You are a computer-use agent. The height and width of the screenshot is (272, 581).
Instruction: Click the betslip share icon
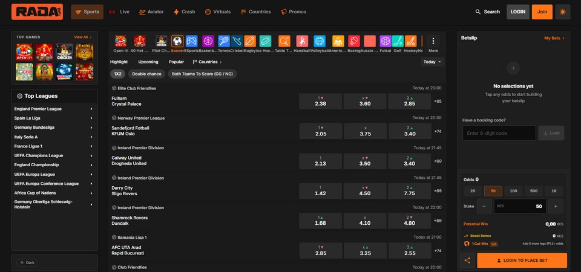467,261
